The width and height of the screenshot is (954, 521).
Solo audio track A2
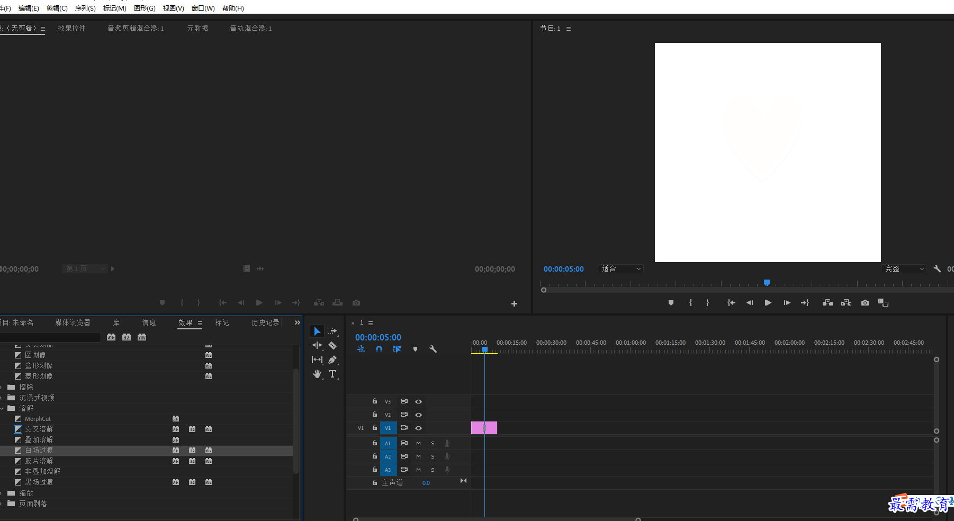[x=433, y=456]
